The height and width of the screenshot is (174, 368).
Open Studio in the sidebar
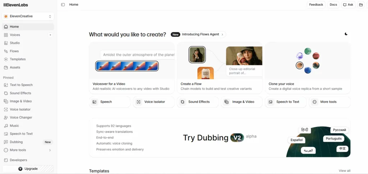coord(15,43)
